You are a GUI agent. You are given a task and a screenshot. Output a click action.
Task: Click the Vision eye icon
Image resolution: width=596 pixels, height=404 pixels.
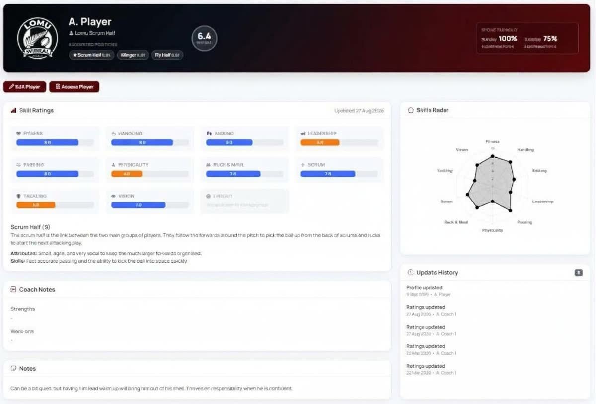tap(114, 196)
